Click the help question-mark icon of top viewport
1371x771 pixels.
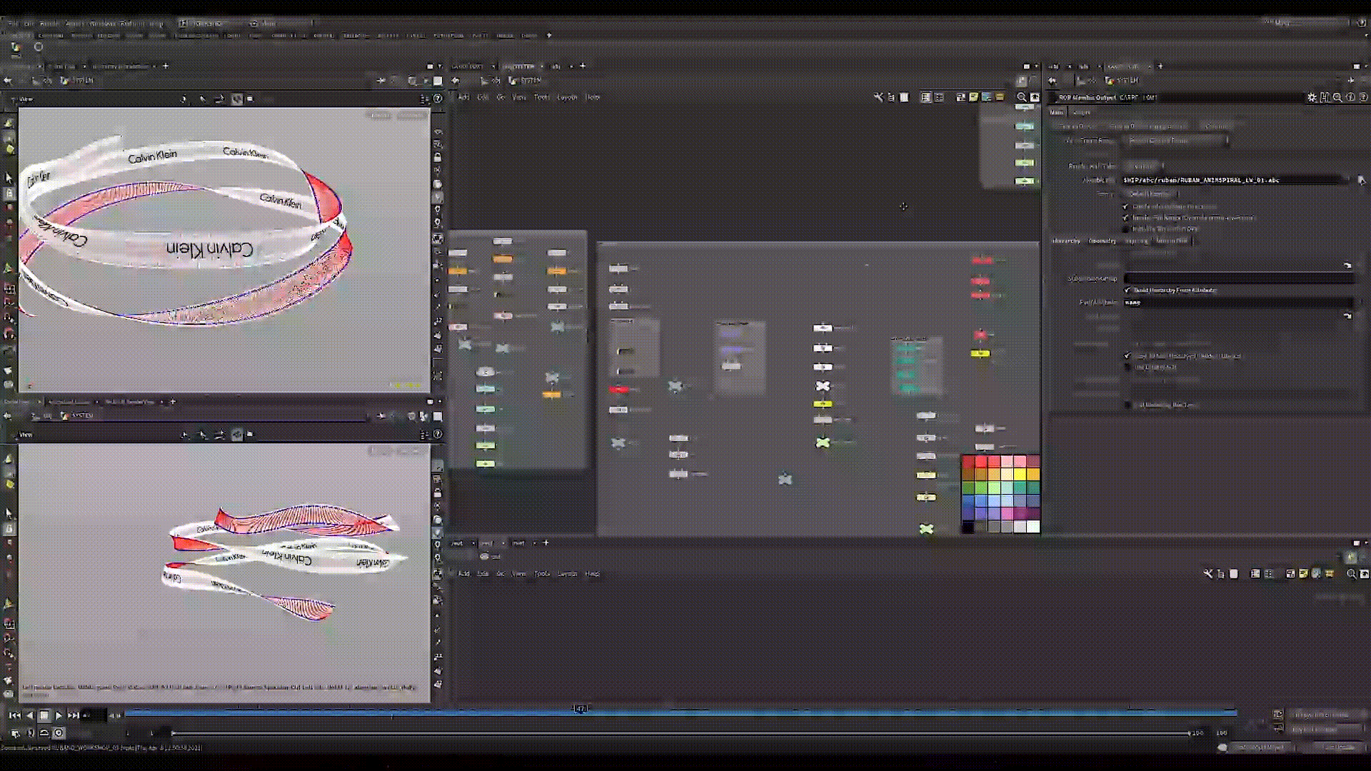pyautogui.click(x=438, y=99)
